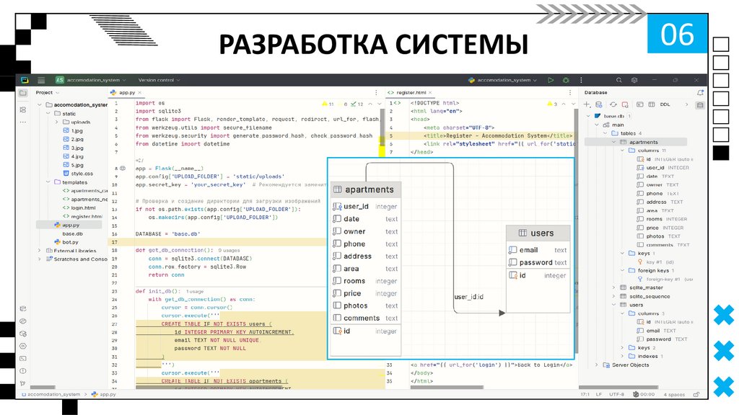Screen dimensions: 739x415
Task: Open the Project tool window folder icon
Action: click(x=22, y=93)
